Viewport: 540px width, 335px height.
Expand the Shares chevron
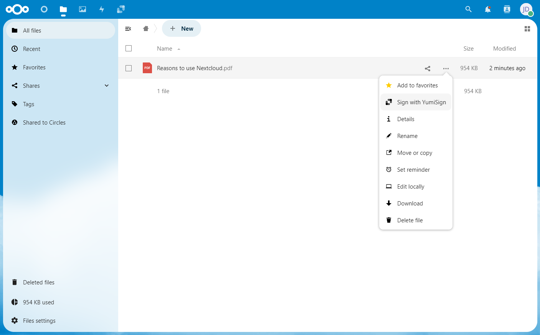click(x=107, y=85)
